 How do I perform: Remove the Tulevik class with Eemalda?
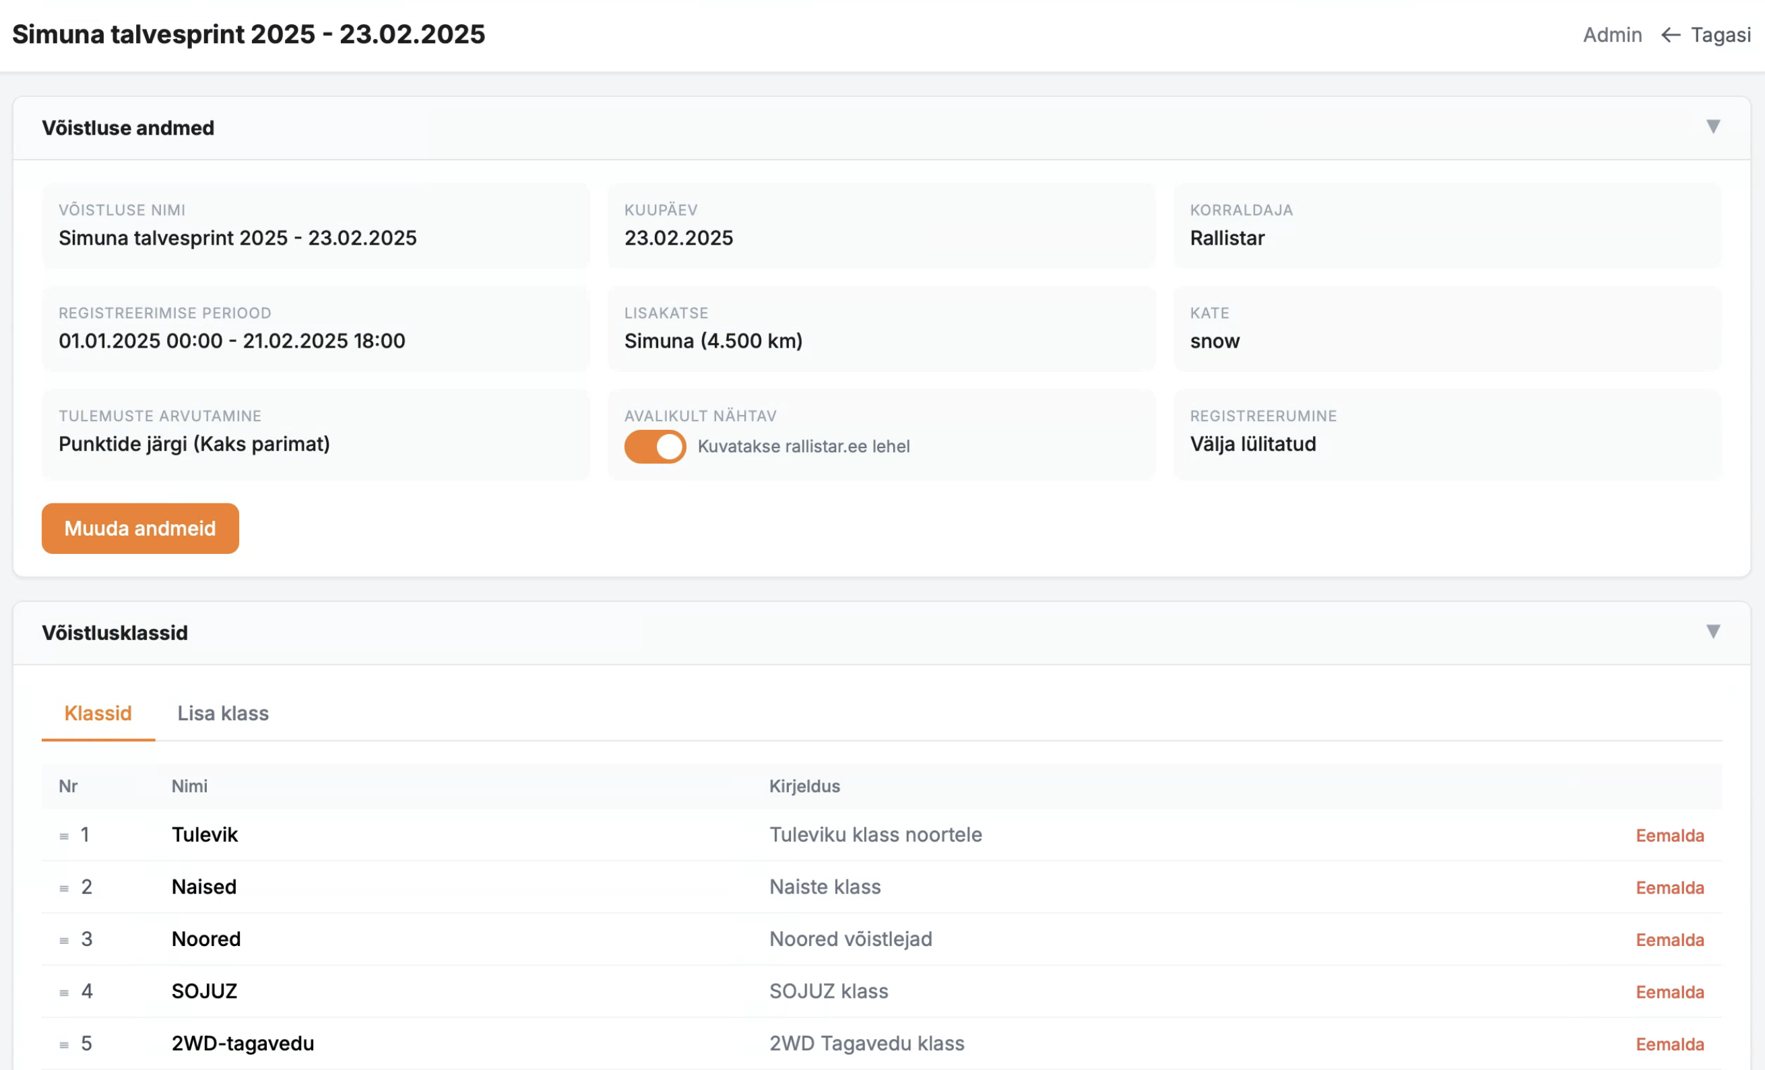click(x=1669, y=836)
